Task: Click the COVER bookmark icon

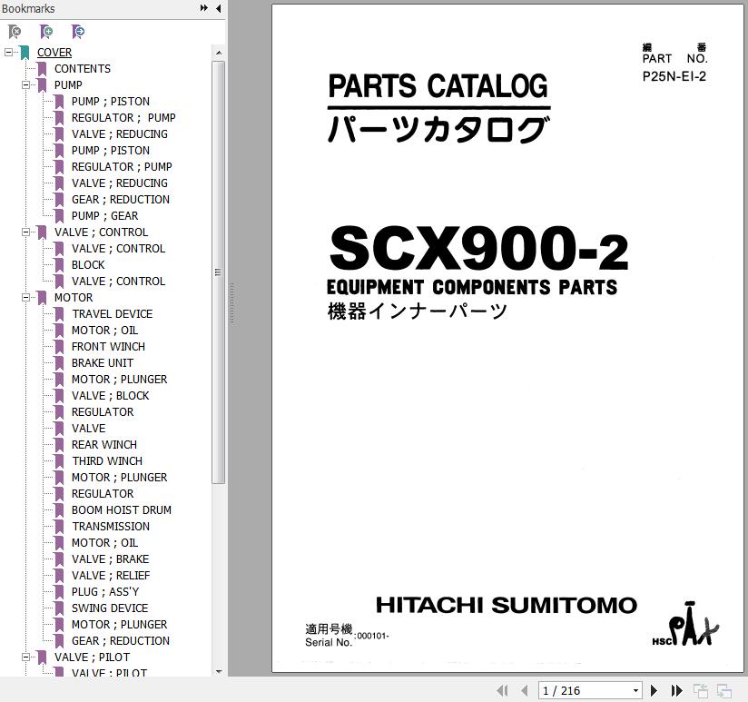Action: point(25,53)
